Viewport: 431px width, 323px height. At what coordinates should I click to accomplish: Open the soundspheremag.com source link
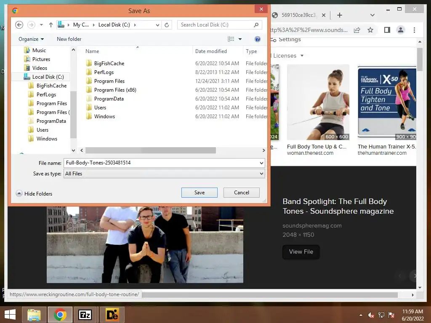312,225
